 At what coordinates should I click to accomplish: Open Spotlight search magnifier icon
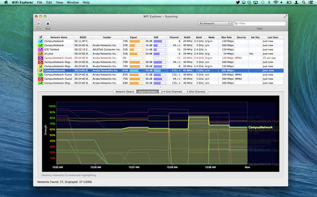pos(303,3)
